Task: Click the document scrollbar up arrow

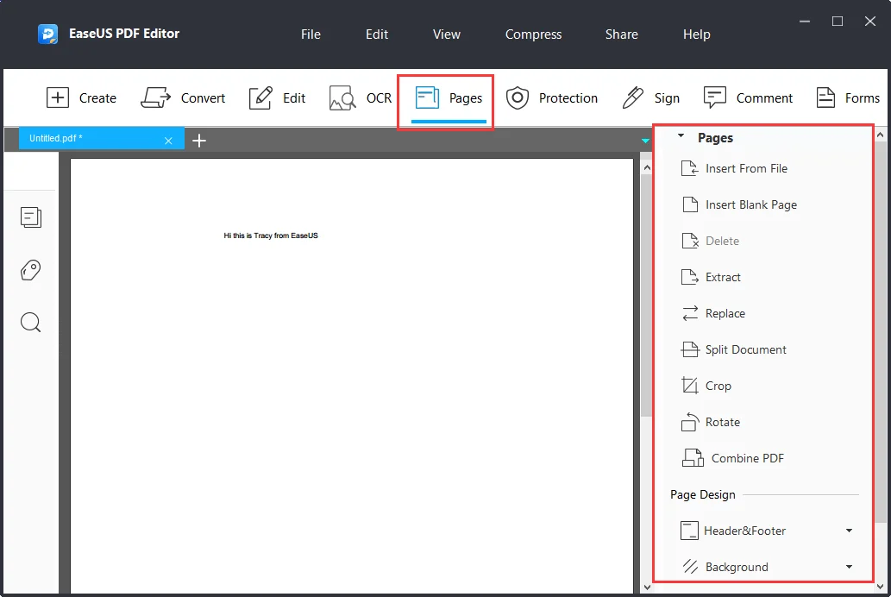Action: 647,167
